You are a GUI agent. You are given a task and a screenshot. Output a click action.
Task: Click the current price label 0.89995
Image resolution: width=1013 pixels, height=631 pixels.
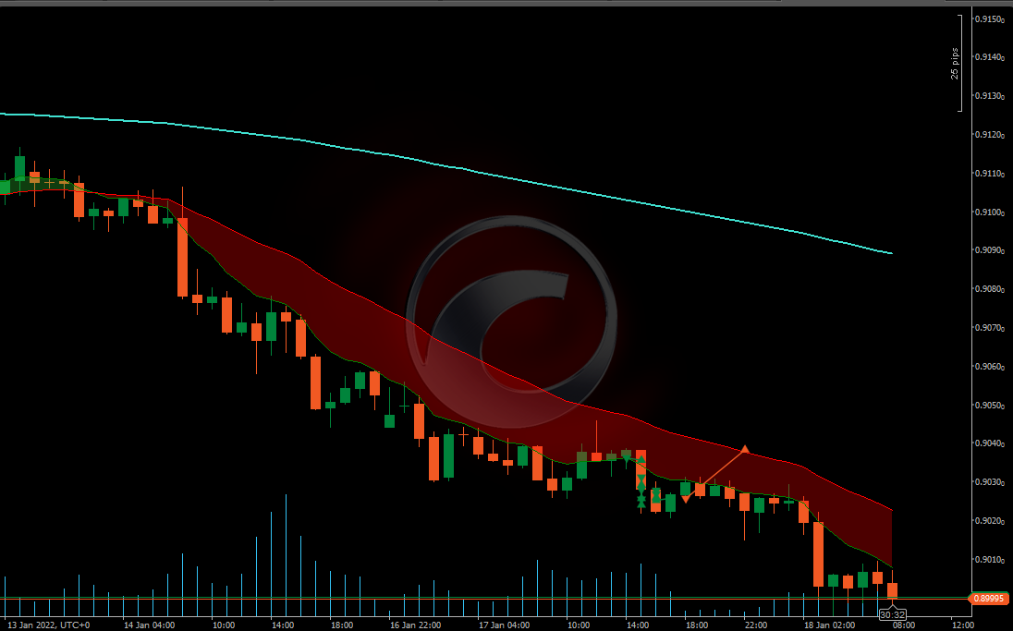(x=988, y=599)
